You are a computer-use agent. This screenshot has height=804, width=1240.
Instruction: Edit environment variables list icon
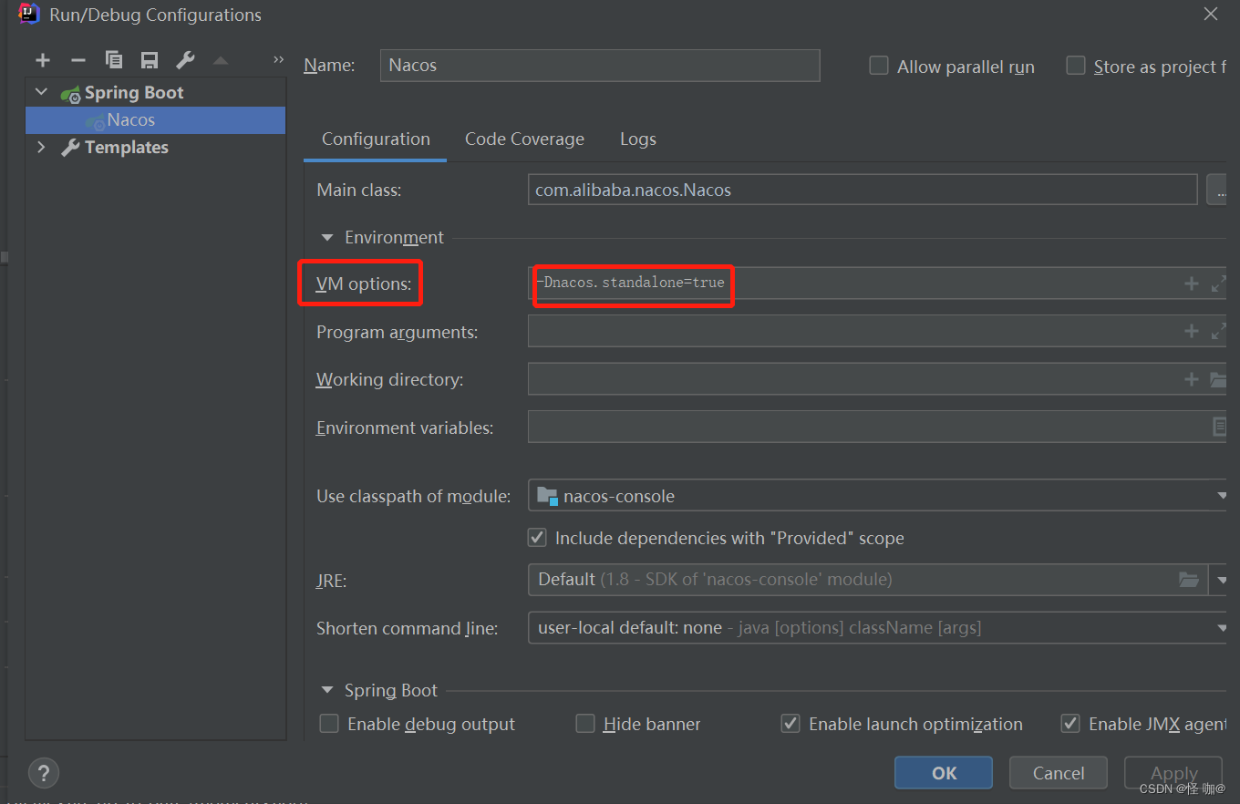(x=1218, y=427)
